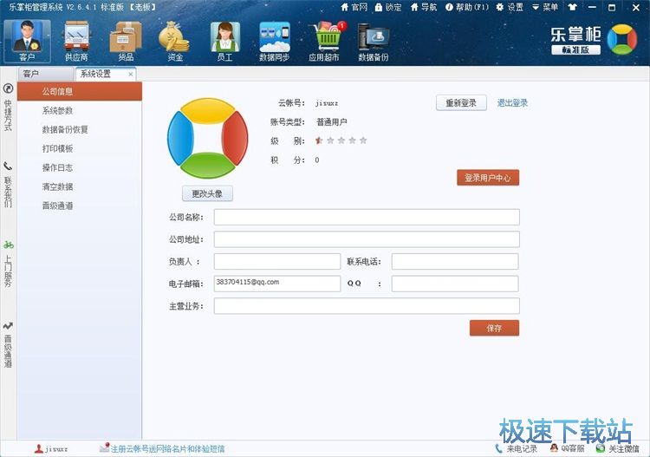Click the 锁定 lock icon
This screenshot has width=650, height=457.
pyautogui.click(x=388, y=7)
